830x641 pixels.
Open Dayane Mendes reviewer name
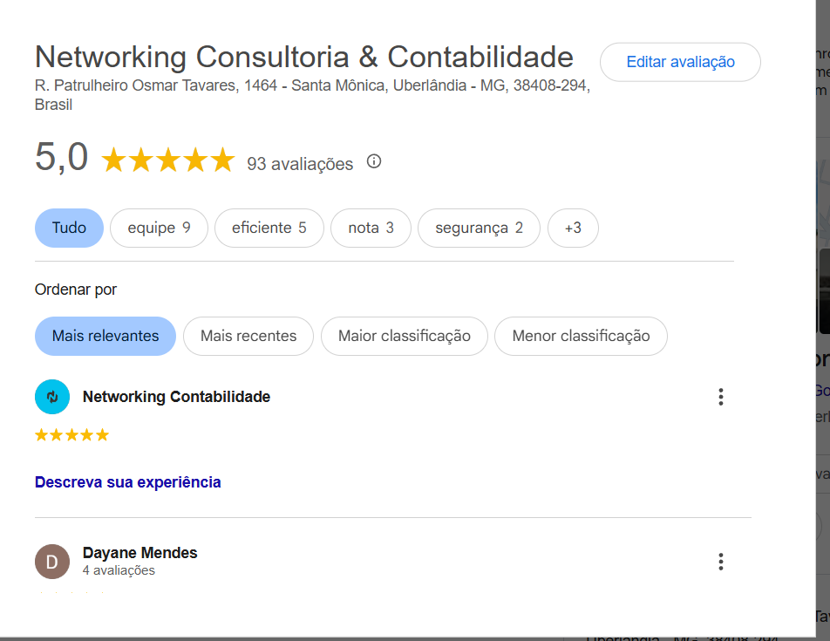click(x=140, y=553)
